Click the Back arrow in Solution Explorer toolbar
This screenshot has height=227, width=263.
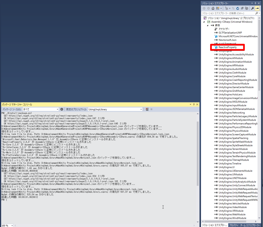[x=204, y=8]
